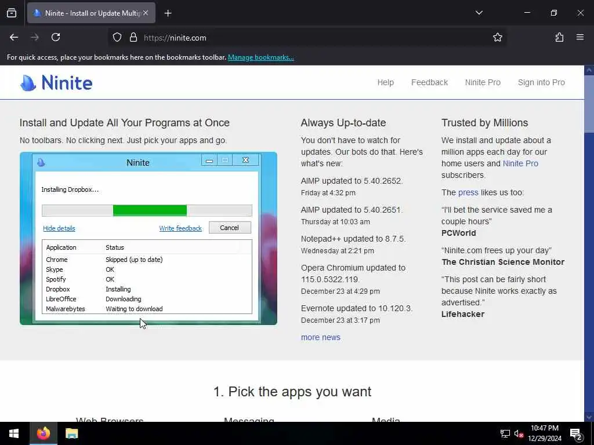Viewport: 594px width, 445px height.
Task: Click the '1. Pick the apps you want' heading
Action: 292,392
